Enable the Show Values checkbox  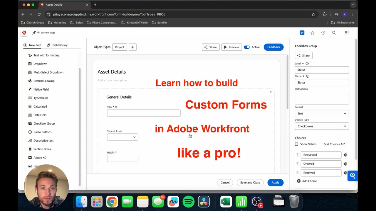296,144
